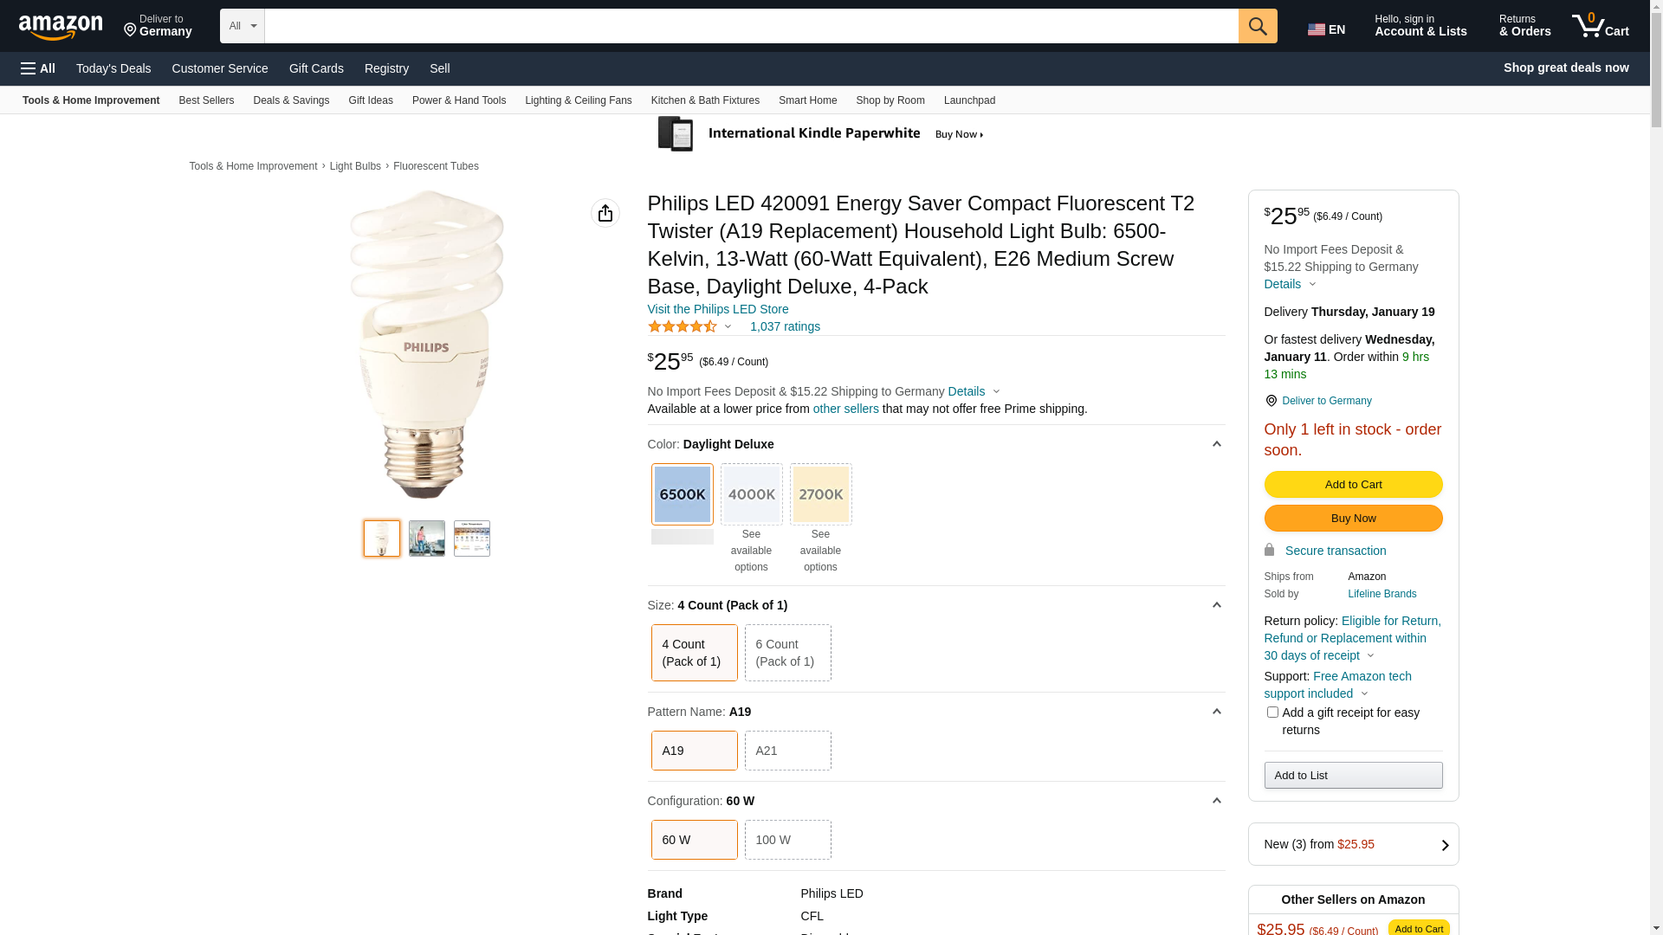
Task: Open the shopping cart
Action: click(x=1601, y=26)
